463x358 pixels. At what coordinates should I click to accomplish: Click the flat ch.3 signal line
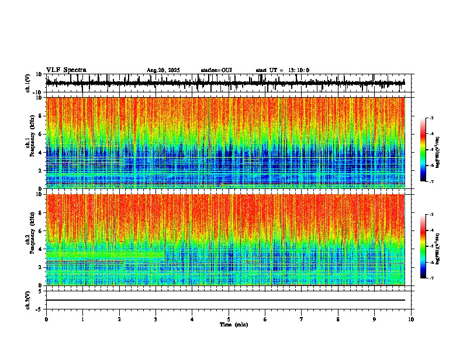pos(225,300)
